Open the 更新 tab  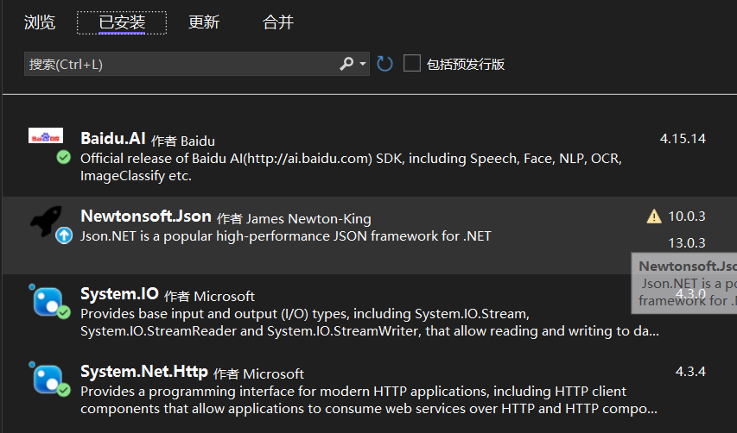pos(204,22)
